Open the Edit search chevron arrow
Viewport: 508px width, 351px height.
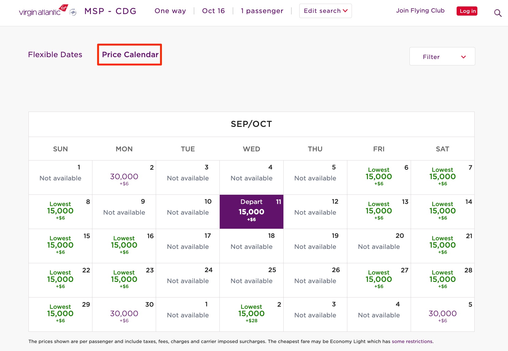coord(346,11)
